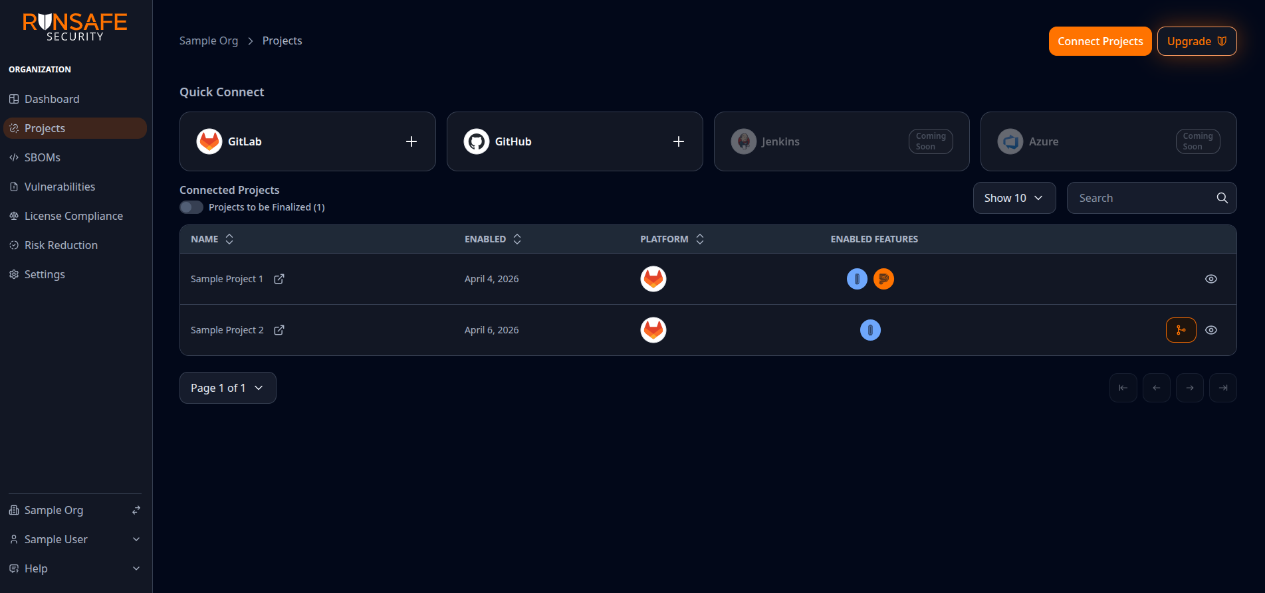Viewport: 1265px width, 593px height.
Task: Click Sample Org at sidebar bottom
Action: 54,510
